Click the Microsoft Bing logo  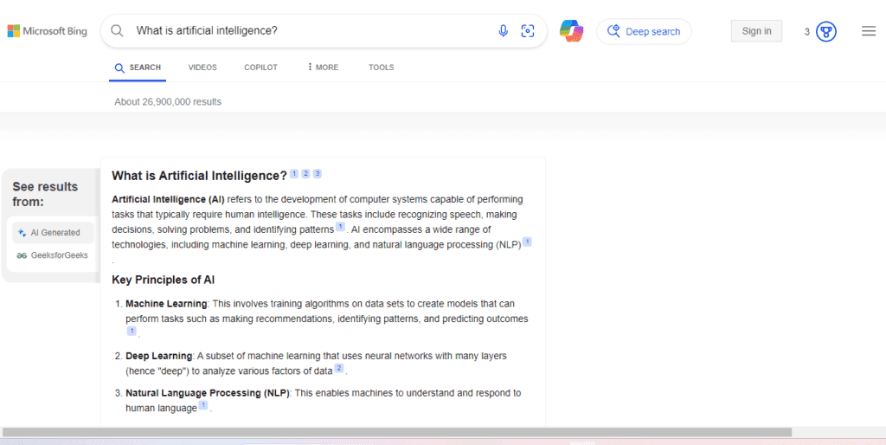click(47, 31)
